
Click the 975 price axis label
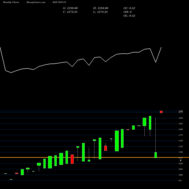[180, 181]
